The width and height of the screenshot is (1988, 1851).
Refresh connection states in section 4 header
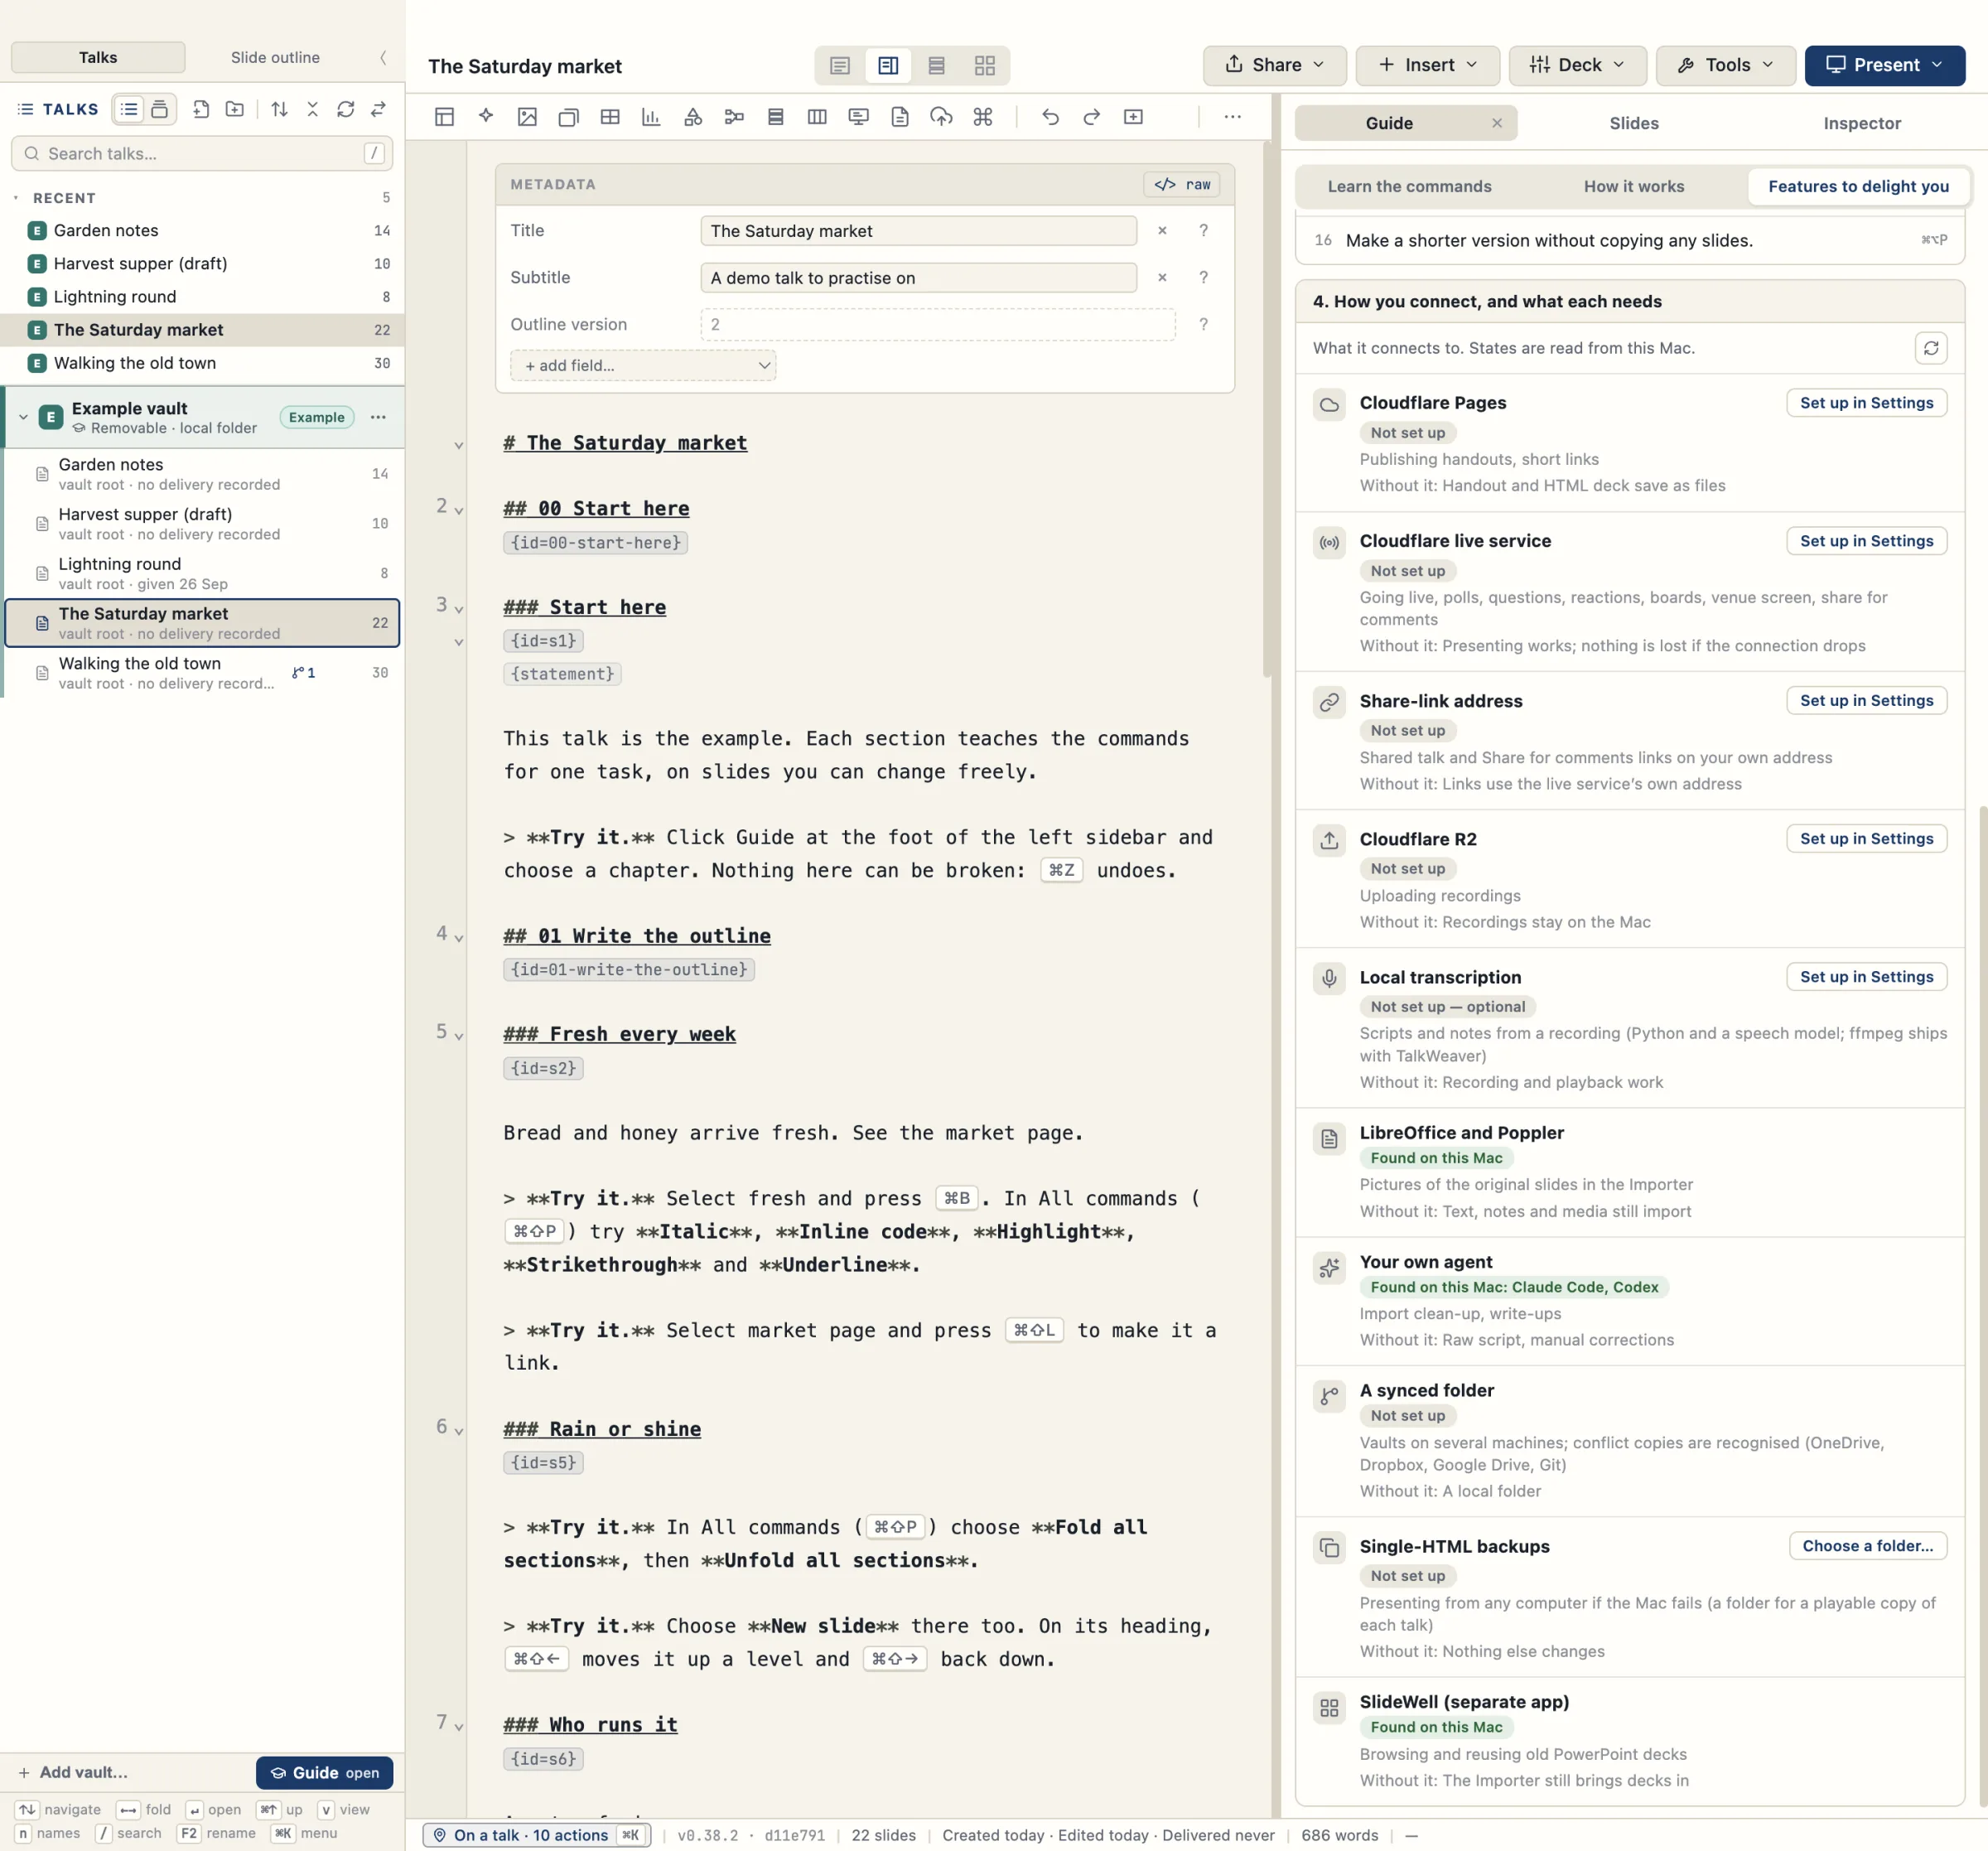[1931, 348]
